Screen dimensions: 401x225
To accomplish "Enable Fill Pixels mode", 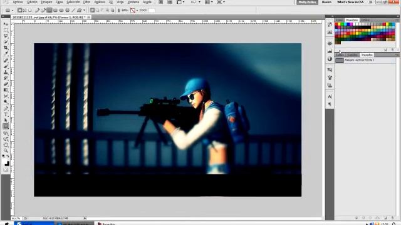I will 30,10.
